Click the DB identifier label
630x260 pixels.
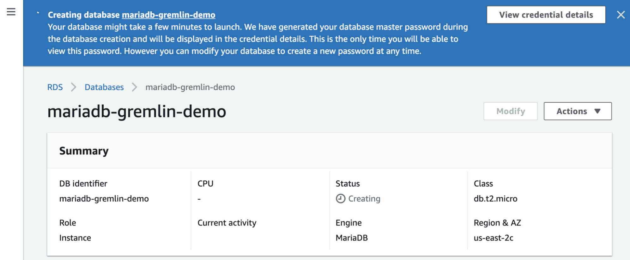click(x=83, y=184)
